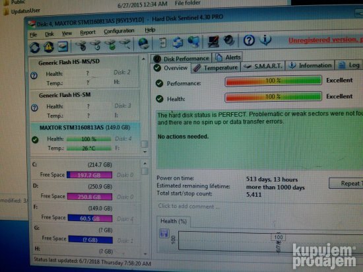
Task: Click the '513 days, 13 hours' power on value
Action: coord(272,180)
